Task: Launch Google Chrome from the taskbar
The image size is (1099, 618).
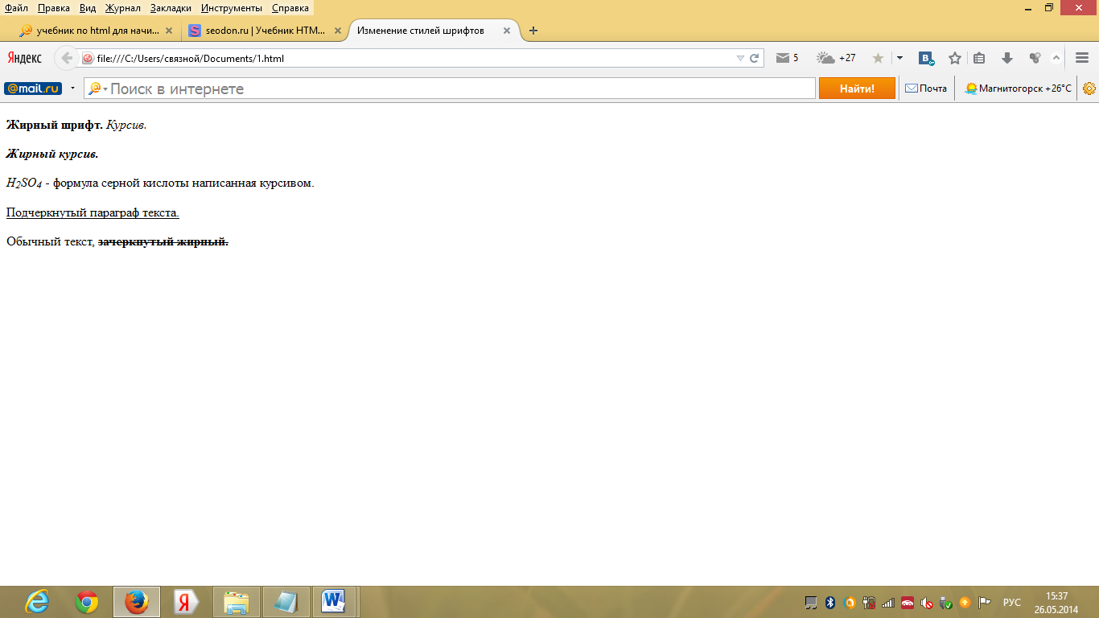Action: tap(87, 602)
